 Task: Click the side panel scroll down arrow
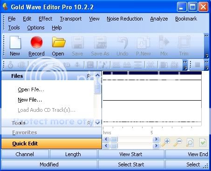click(x=98, y=123)
